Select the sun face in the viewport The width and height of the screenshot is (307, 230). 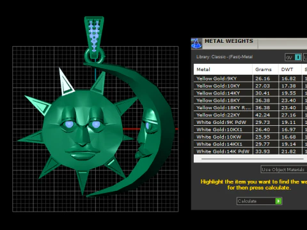82,130
